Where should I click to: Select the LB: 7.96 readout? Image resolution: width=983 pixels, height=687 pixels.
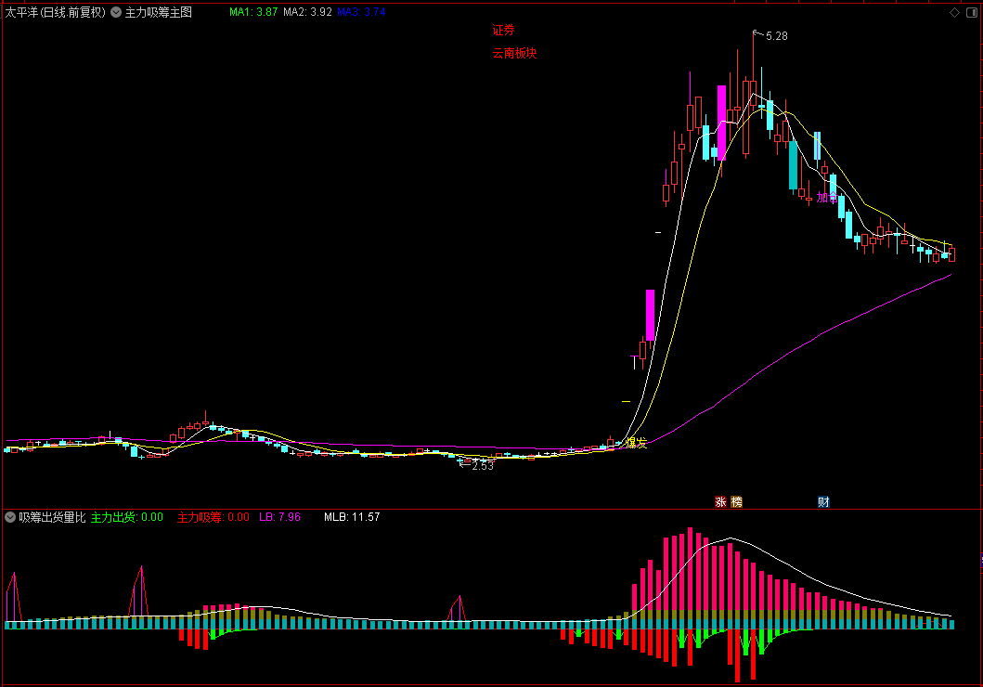tap(279, 517)
